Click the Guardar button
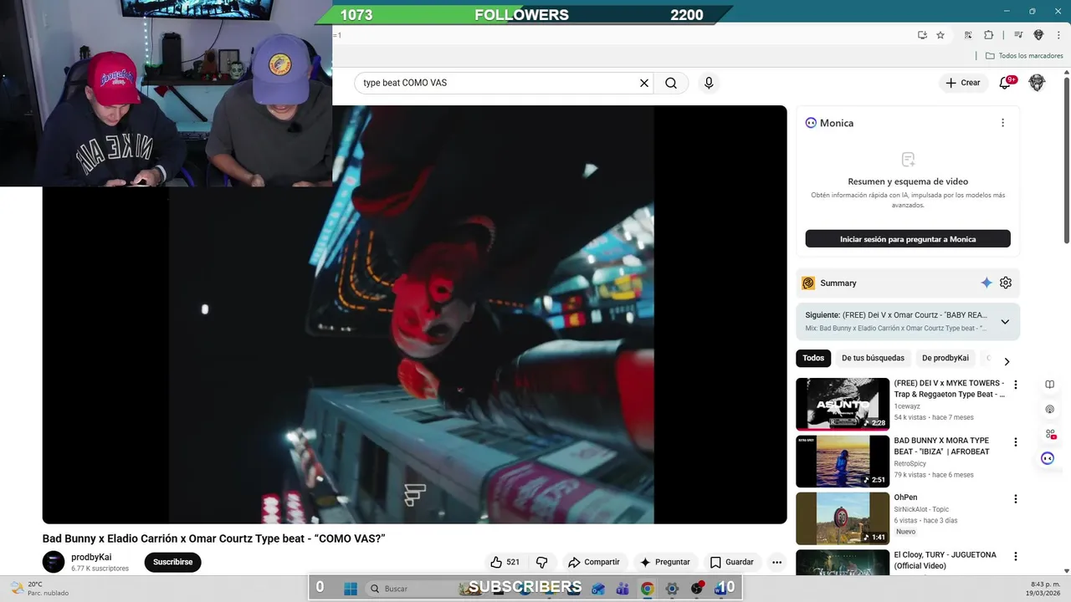 (731, 562)
